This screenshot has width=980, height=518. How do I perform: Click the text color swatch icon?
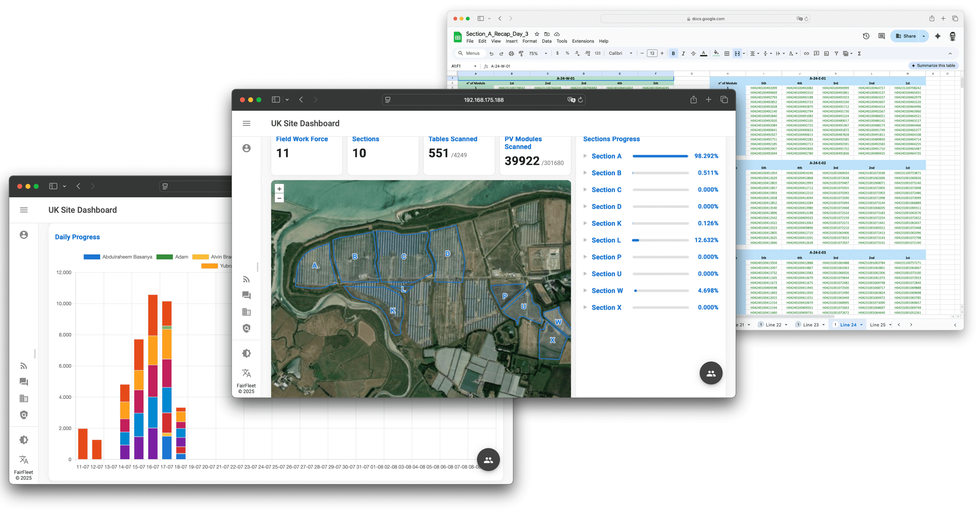703,54
